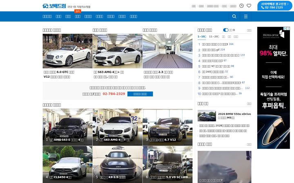Open the 2.3 camper listing title

158,74
